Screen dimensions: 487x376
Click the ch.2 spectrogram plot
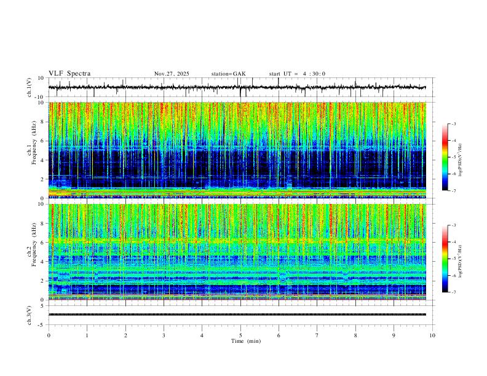tap(237, 252)
